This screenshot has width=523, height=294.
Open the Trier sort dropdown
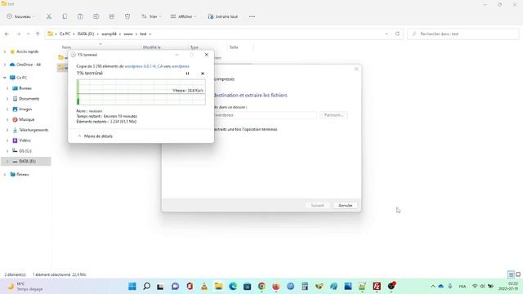151,16
